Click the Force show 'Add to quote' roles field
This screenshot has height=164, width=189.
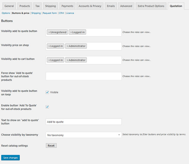84,76
